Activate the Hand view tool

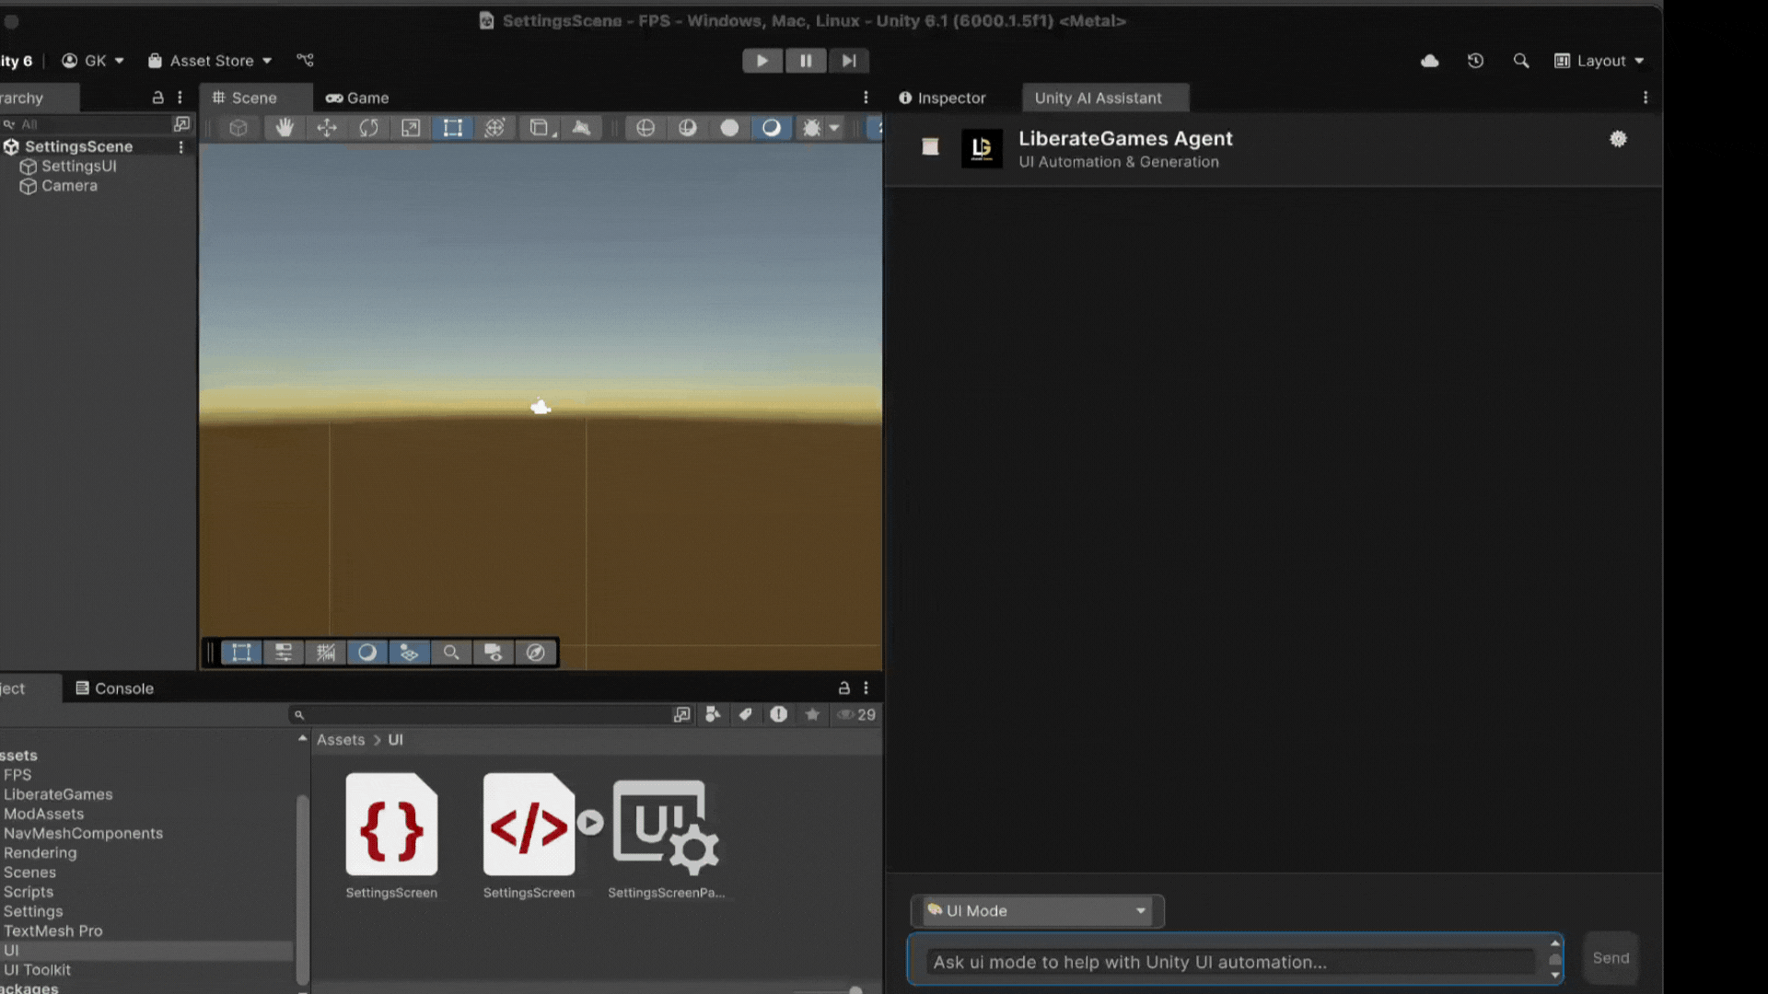pyautogui.click(x=284, y=128)
